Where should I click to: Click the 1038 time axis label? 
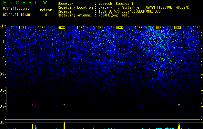tap(158, 27)
